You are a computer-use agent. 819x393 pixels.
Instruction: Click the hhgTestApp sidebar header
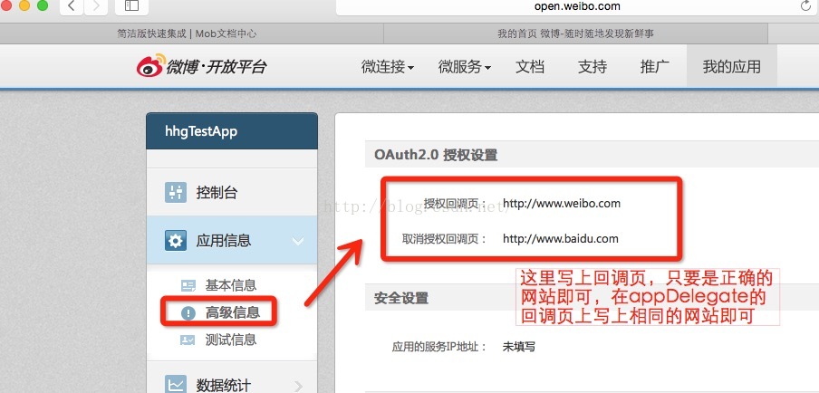(x=232, y=131)
